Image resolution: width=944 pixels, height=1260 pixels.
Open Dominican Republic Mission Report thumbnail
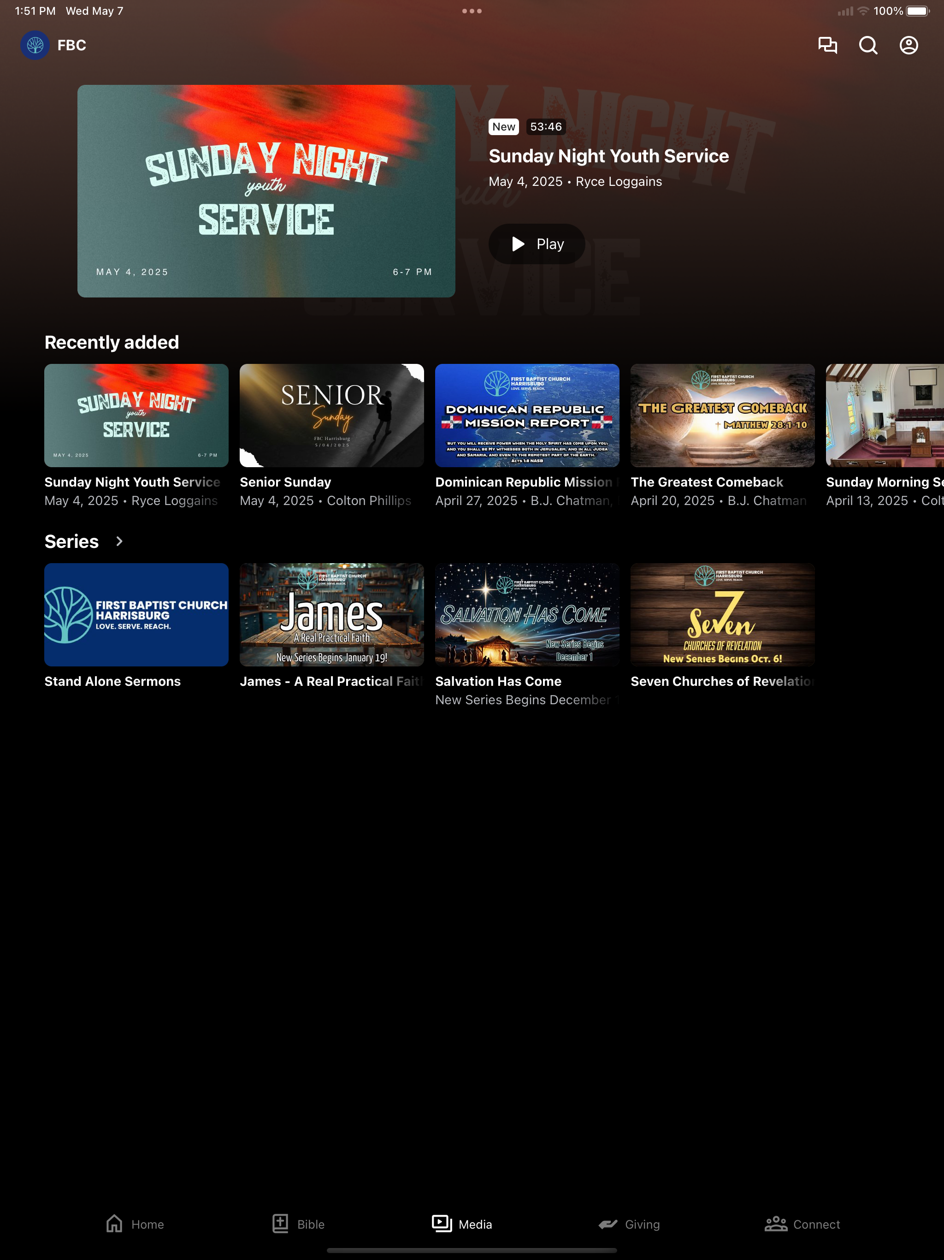click(x=527, y=415)
